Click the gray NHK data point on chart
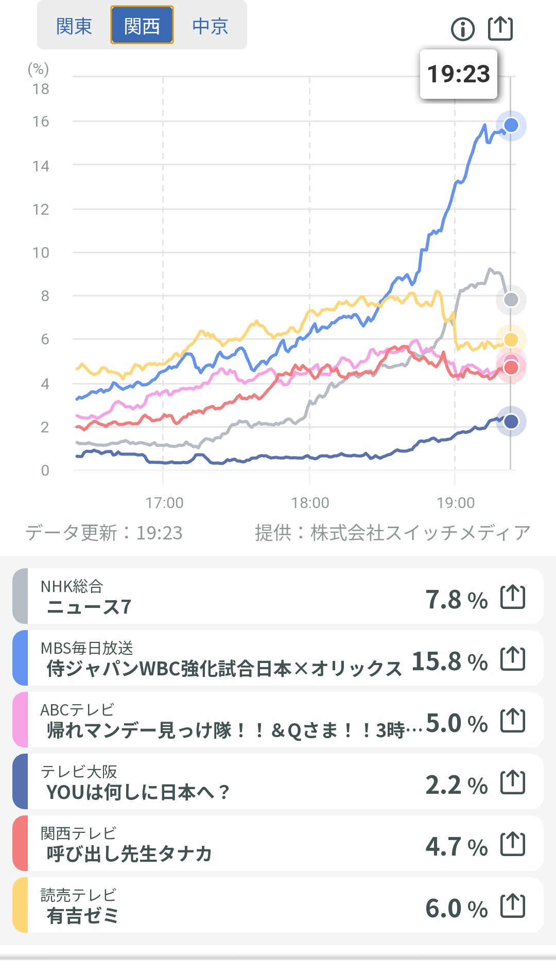This screenshot has height=976, width=556. tap(511, 300)
